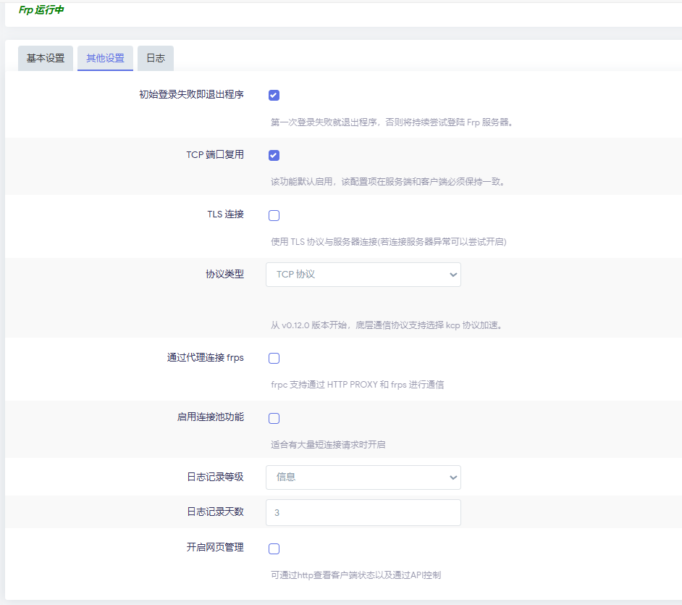Switch to the 其他设置 tab
Screen dimensions: 682x605
105,58
